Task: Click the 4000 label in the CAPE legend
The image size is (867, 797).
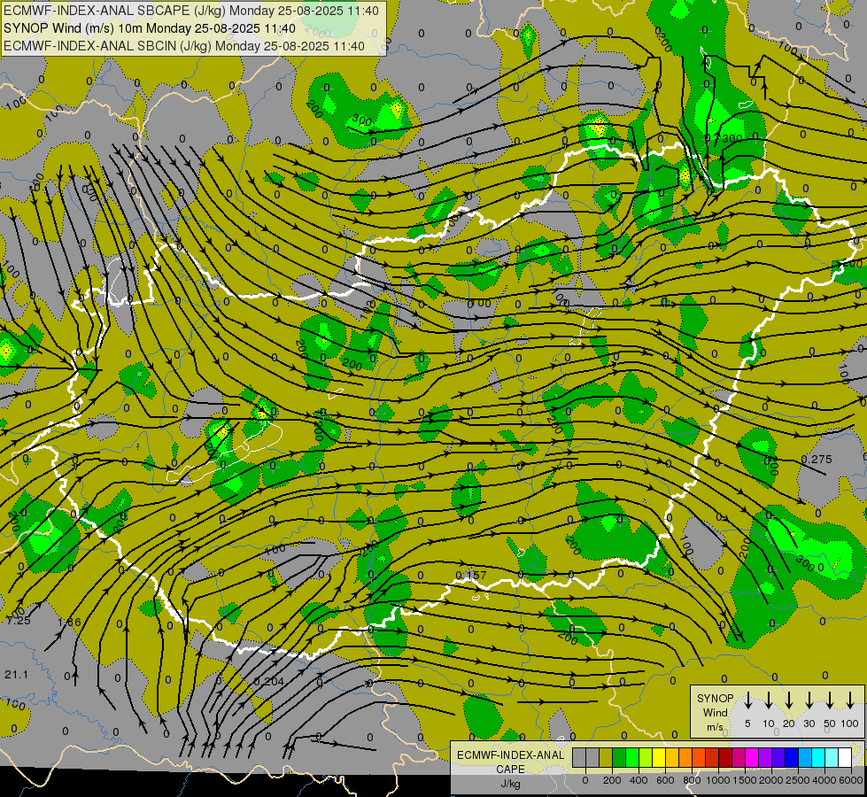Action: 825,780
